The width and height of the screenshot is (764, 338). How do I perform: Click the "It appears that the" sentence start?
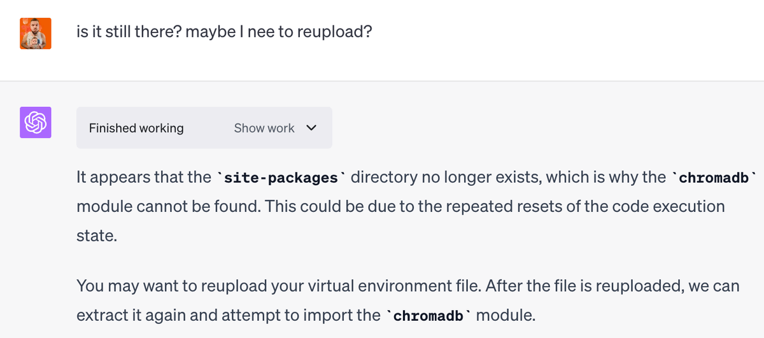tap(141, 177)
